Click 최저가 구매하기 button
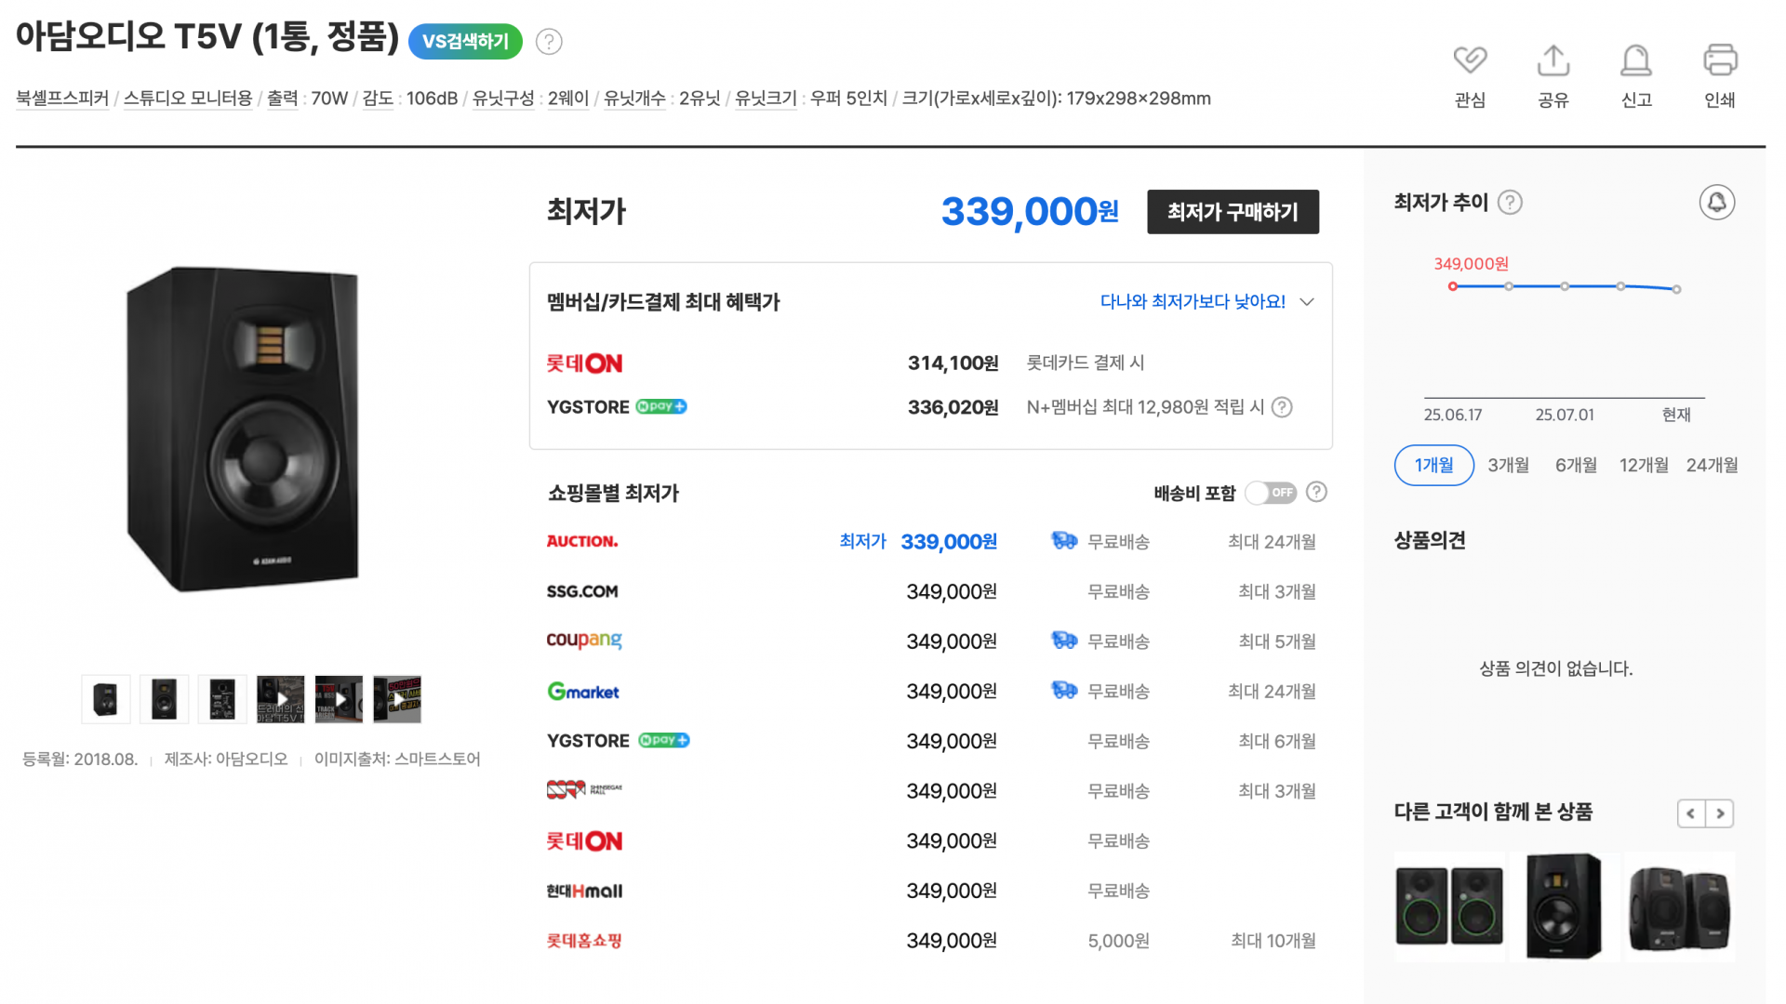This screenshot has height=1004, width=1786. coord(1233,212)
